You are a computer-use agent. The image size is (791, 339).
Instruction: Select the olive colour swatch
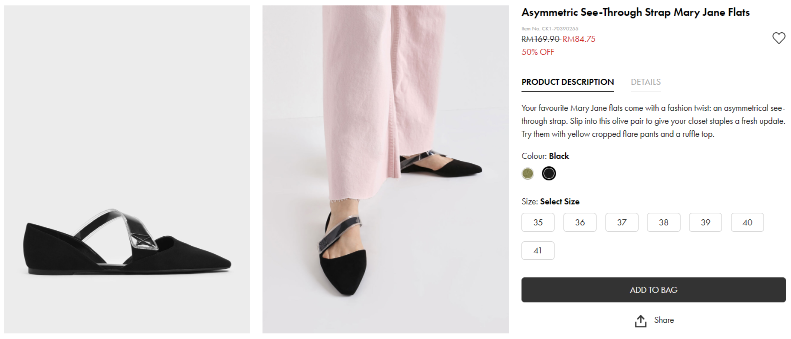(528, 173)
